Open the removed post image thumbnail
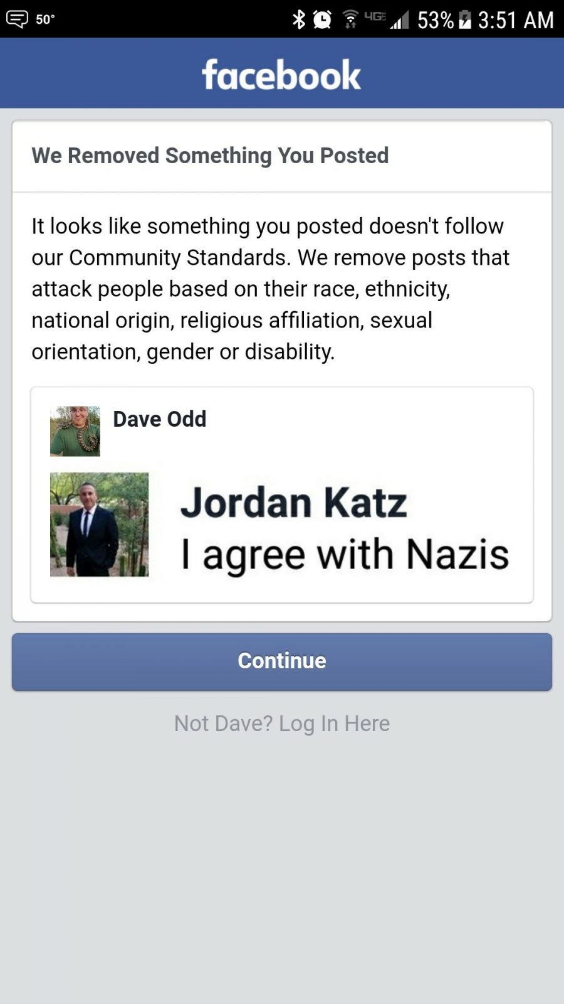The image size is (564, 1004). pyautogui.click(x=100, y=525)
